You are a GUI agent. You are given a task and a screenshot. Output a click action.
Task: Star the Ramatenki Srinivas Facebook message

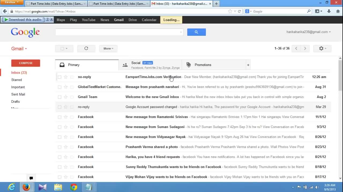pyautogui.click(x=66, y=117)
